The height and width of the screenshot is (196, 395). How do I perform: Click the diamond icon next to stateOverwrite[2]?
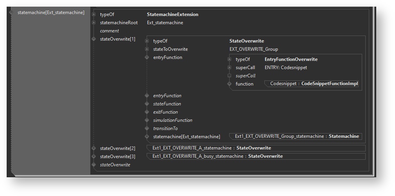[93, 148]
